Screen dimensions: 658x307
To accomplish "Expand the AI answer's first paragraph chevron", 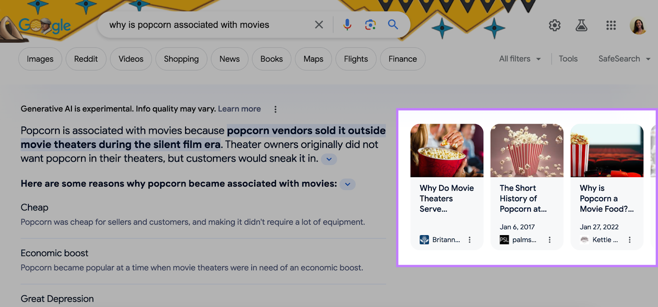I will coord(329,159).
